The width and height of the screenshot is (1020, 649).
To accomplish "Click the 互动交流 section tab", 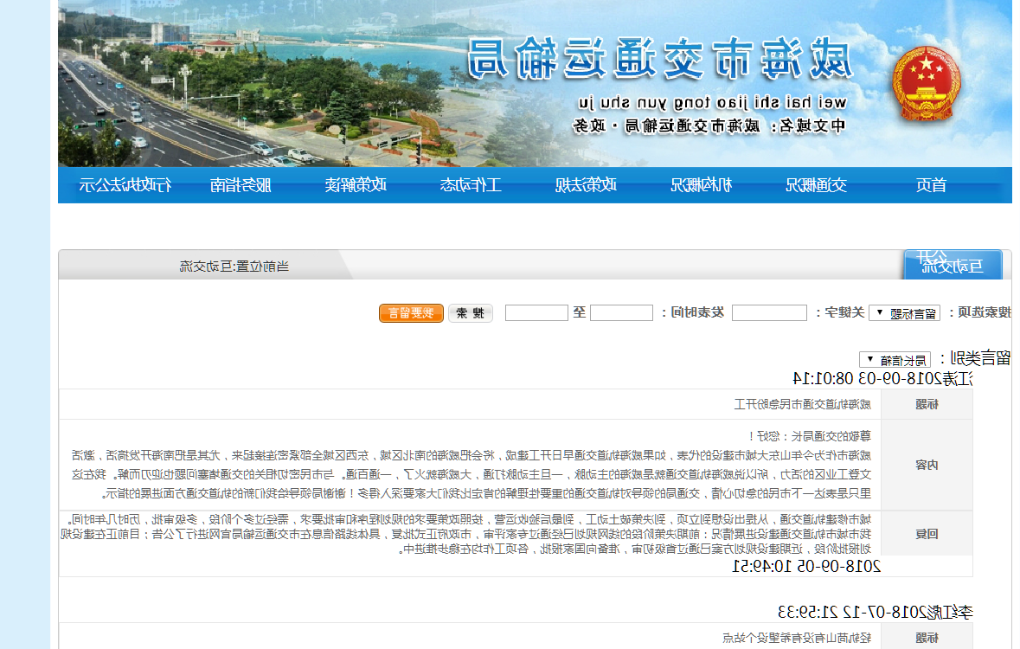I will tap(953, 265).
